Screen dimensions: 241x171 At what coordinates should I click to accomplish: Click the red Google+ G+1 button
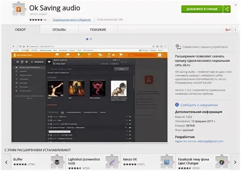228,30
